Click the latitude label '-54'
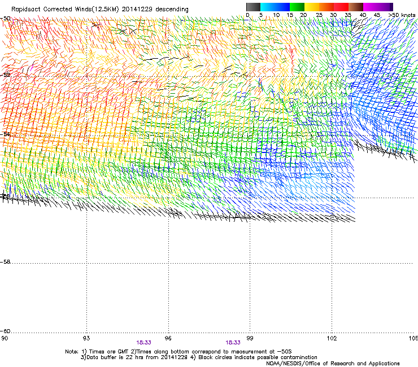The image size is (418, 367). point(5,134)
